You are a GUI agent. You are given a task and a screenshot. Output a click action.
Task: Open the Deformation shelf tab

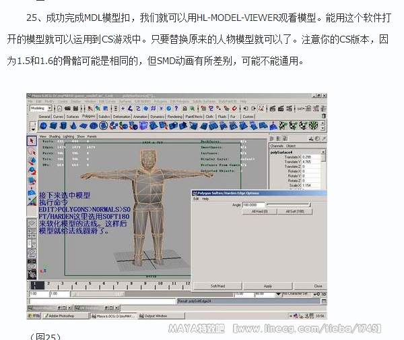tap(122, 117)
